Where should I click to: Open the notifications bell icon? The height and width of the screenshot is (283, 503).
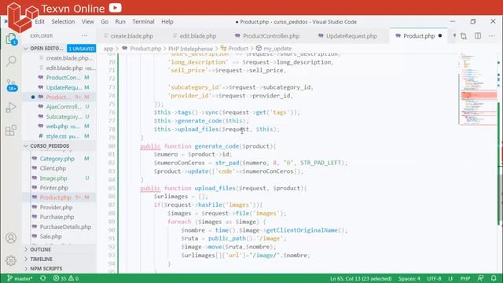tap(494, 278)
